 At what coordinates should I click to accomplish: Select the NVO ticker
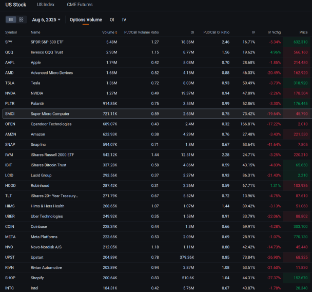(9, 247)
